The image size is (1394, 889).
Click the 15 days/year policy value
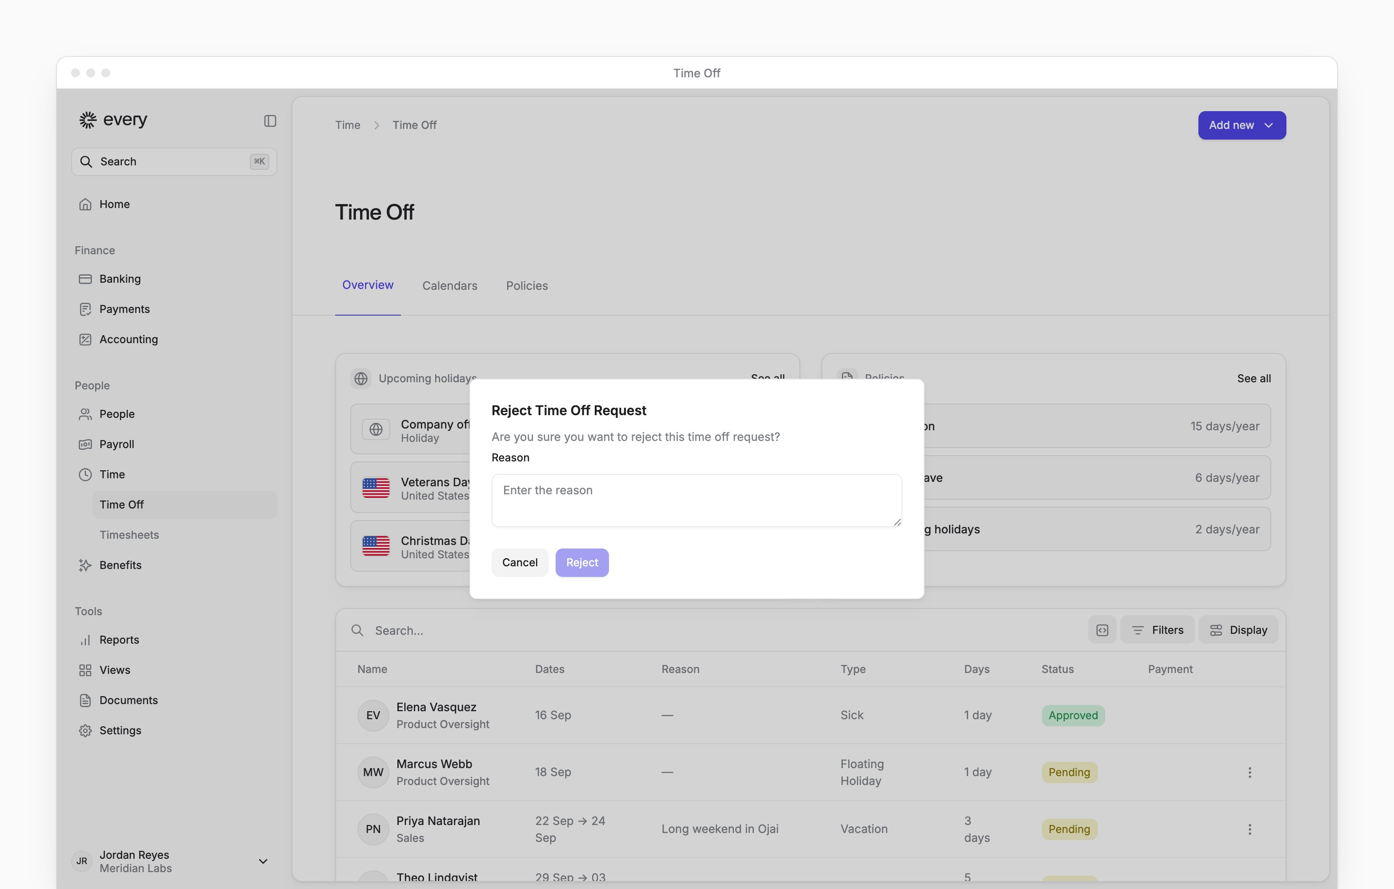pos(1224,426)
